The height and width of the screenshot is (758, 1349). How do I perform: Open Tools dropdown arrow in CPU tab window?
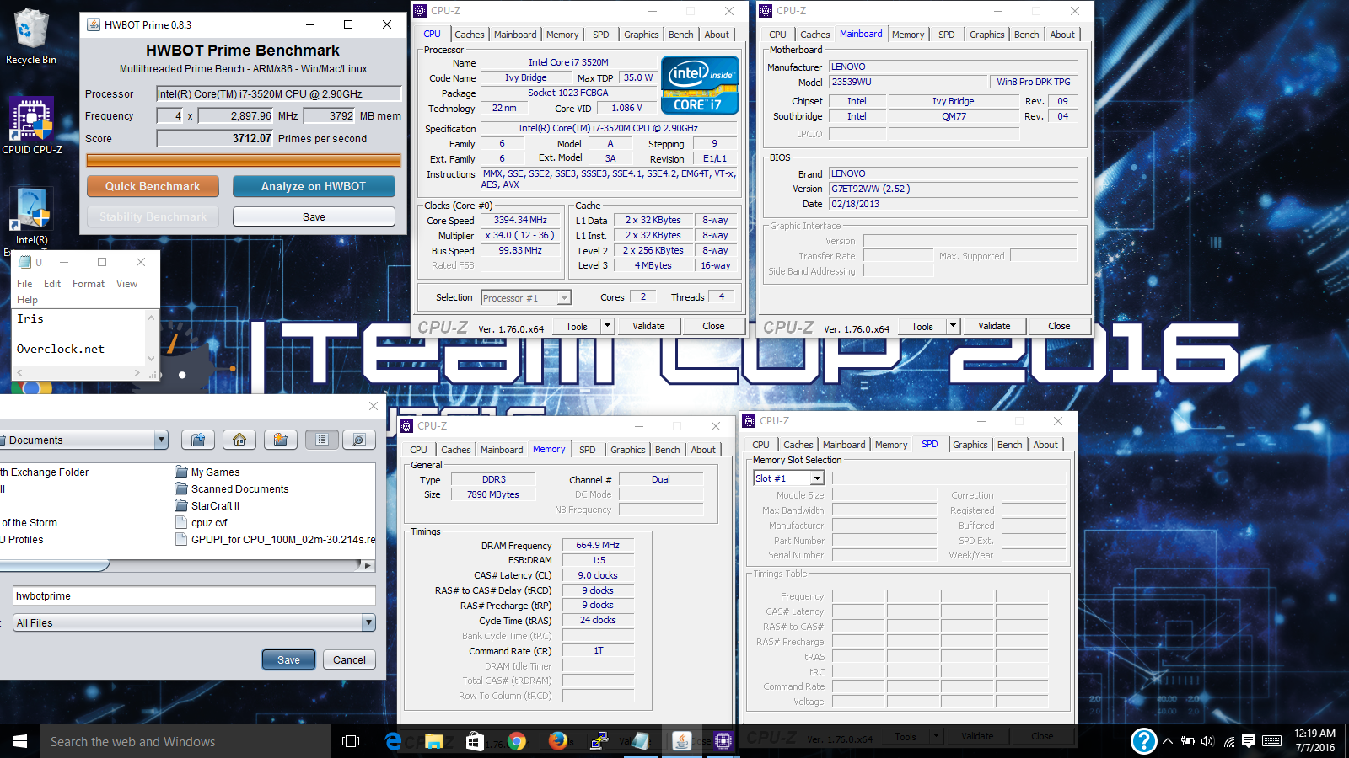tap(606, 326)
